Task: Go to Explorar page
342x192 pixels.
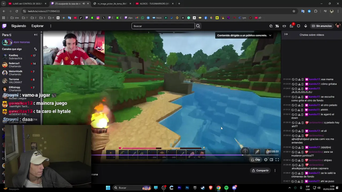Action: point(37,26)
